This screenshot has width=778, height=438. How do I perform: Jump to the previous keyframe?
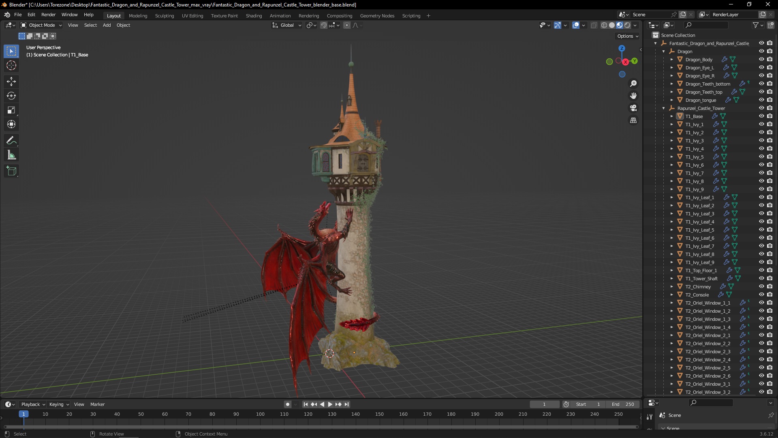click(x=314, y=404)
